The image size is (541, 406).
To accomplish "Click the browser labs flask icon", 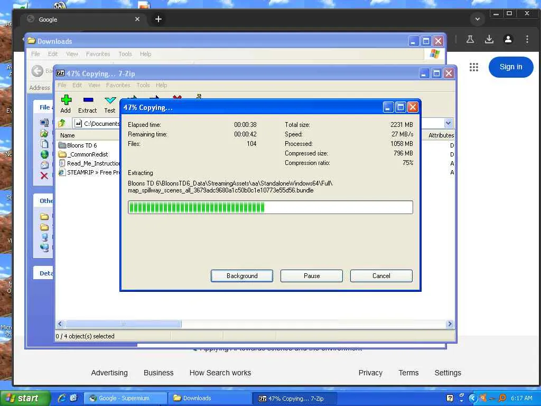I will [x=470, y=39].
